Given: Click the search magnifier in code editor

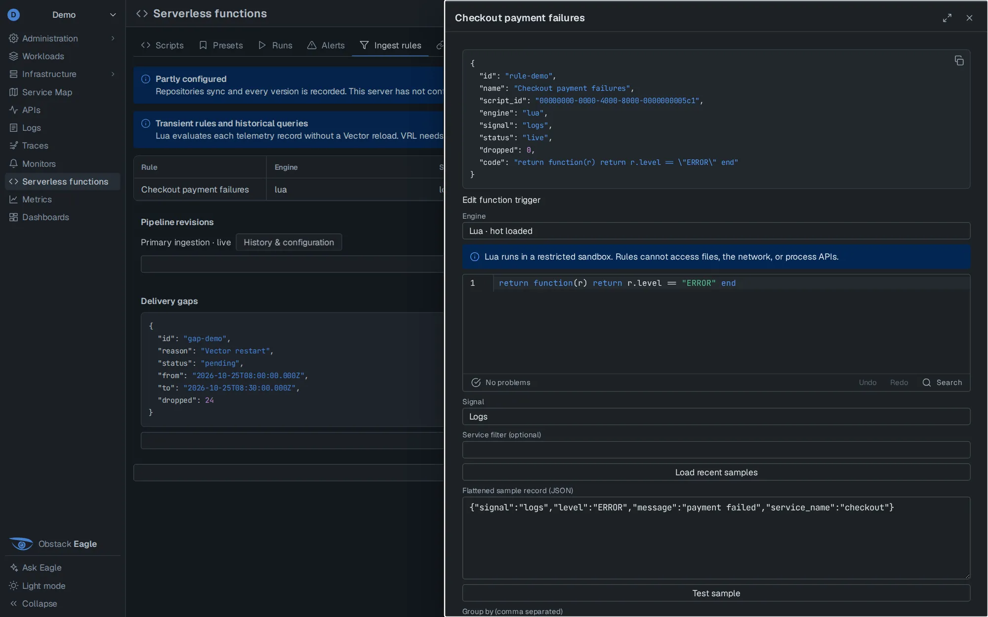Looking at the screenshot, I should pyautogui.click(x=927, y=383).
